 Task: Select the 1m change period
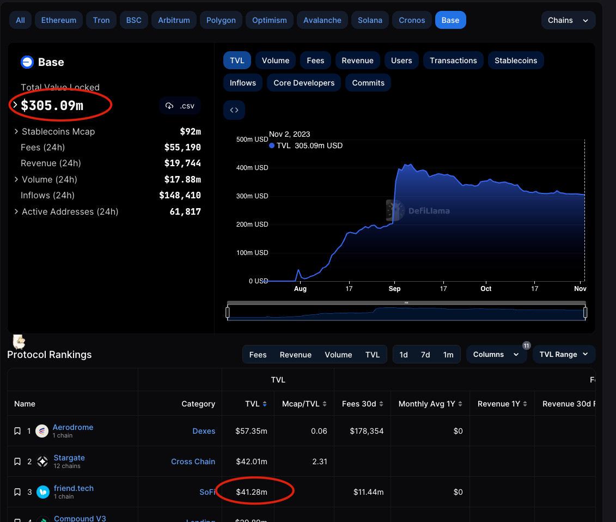(448, 355)
